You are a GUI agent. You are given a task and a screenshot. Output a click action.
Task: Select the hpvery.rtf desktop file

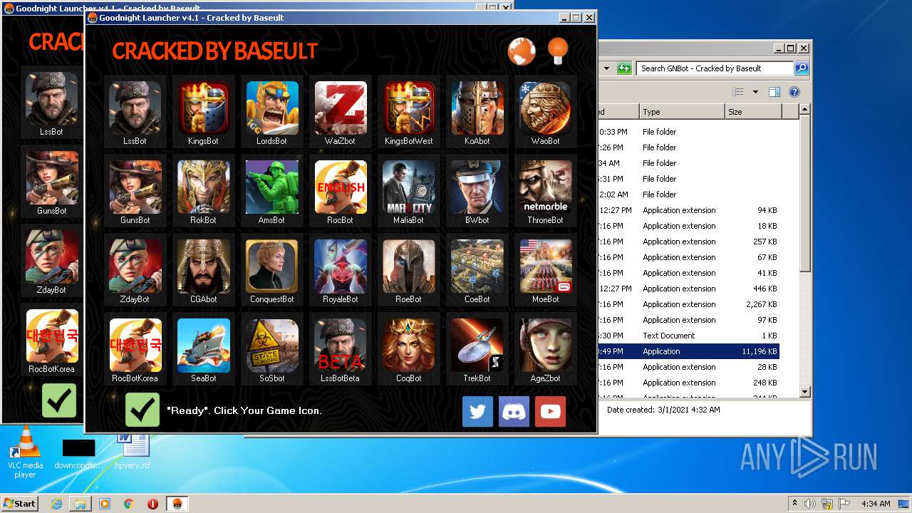(133, 451)
